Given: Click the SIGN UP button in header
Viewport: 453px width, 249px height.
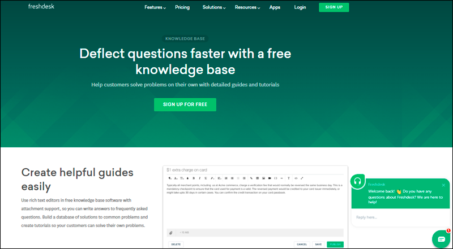Looking at the screenshot, I should coord(334,7).
